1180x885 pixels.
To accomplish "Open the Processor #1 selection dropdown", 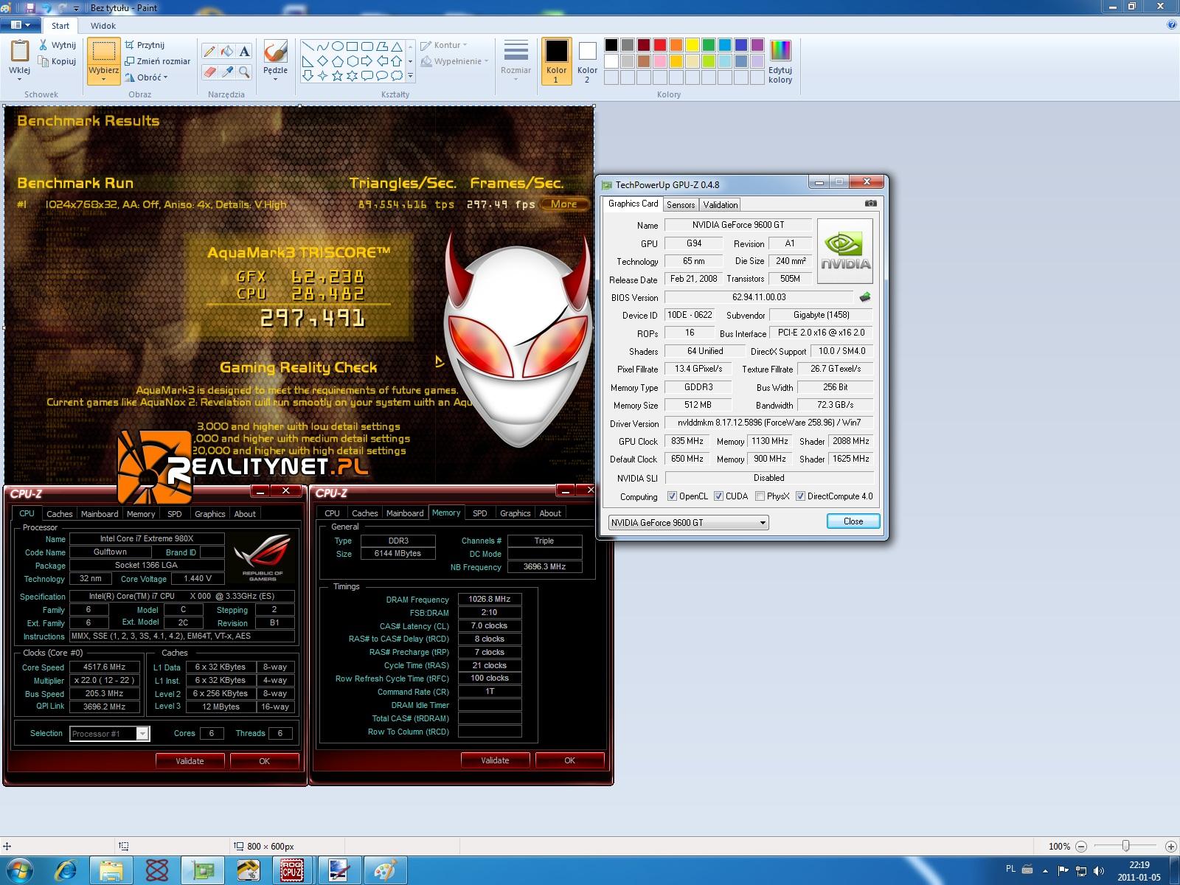I will point(110,734).
